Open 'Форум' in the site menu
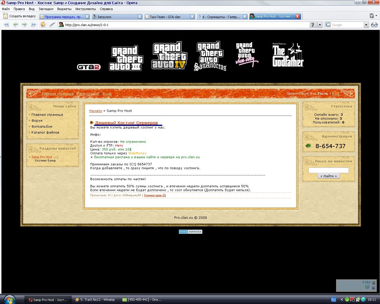The width and height of the screenshot is (380, 304). (37, 121)
